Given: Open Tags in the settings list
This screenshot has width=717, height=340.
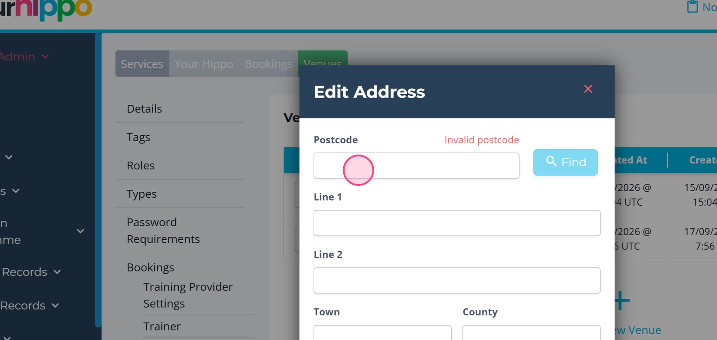Looking at the screenshot, I should click(138, 137).
